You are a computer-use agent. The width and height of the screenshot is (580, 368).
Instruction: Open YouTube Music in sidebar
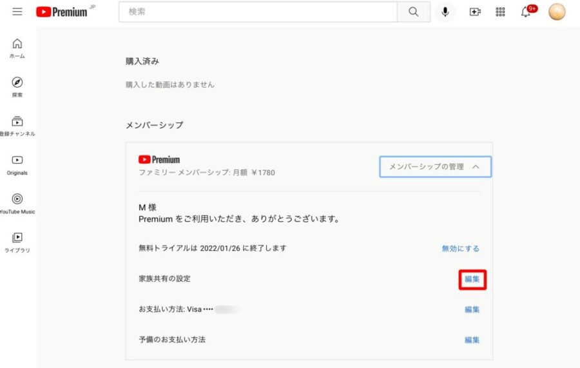point(17,204)
